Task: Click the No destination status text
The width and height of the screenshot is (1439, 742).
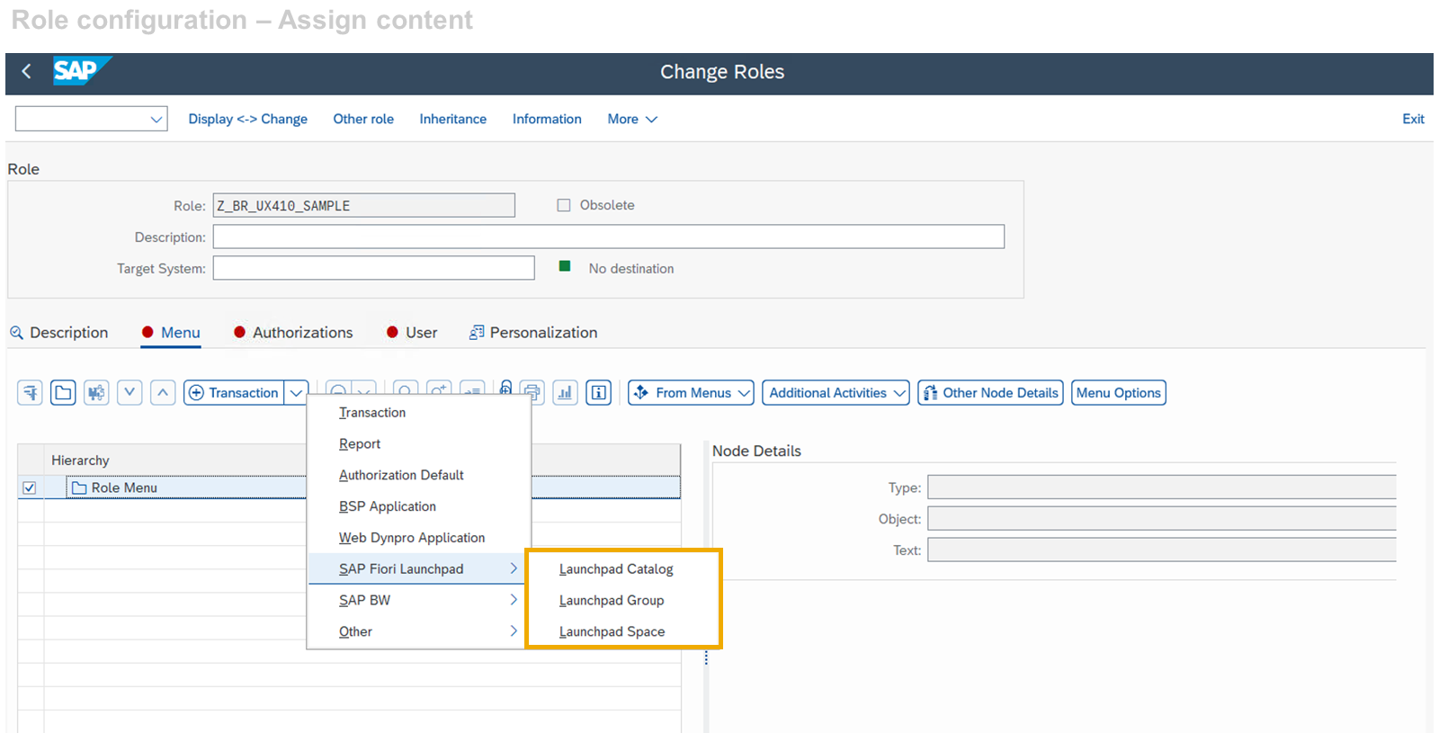Action: click(x=631, y=269)
